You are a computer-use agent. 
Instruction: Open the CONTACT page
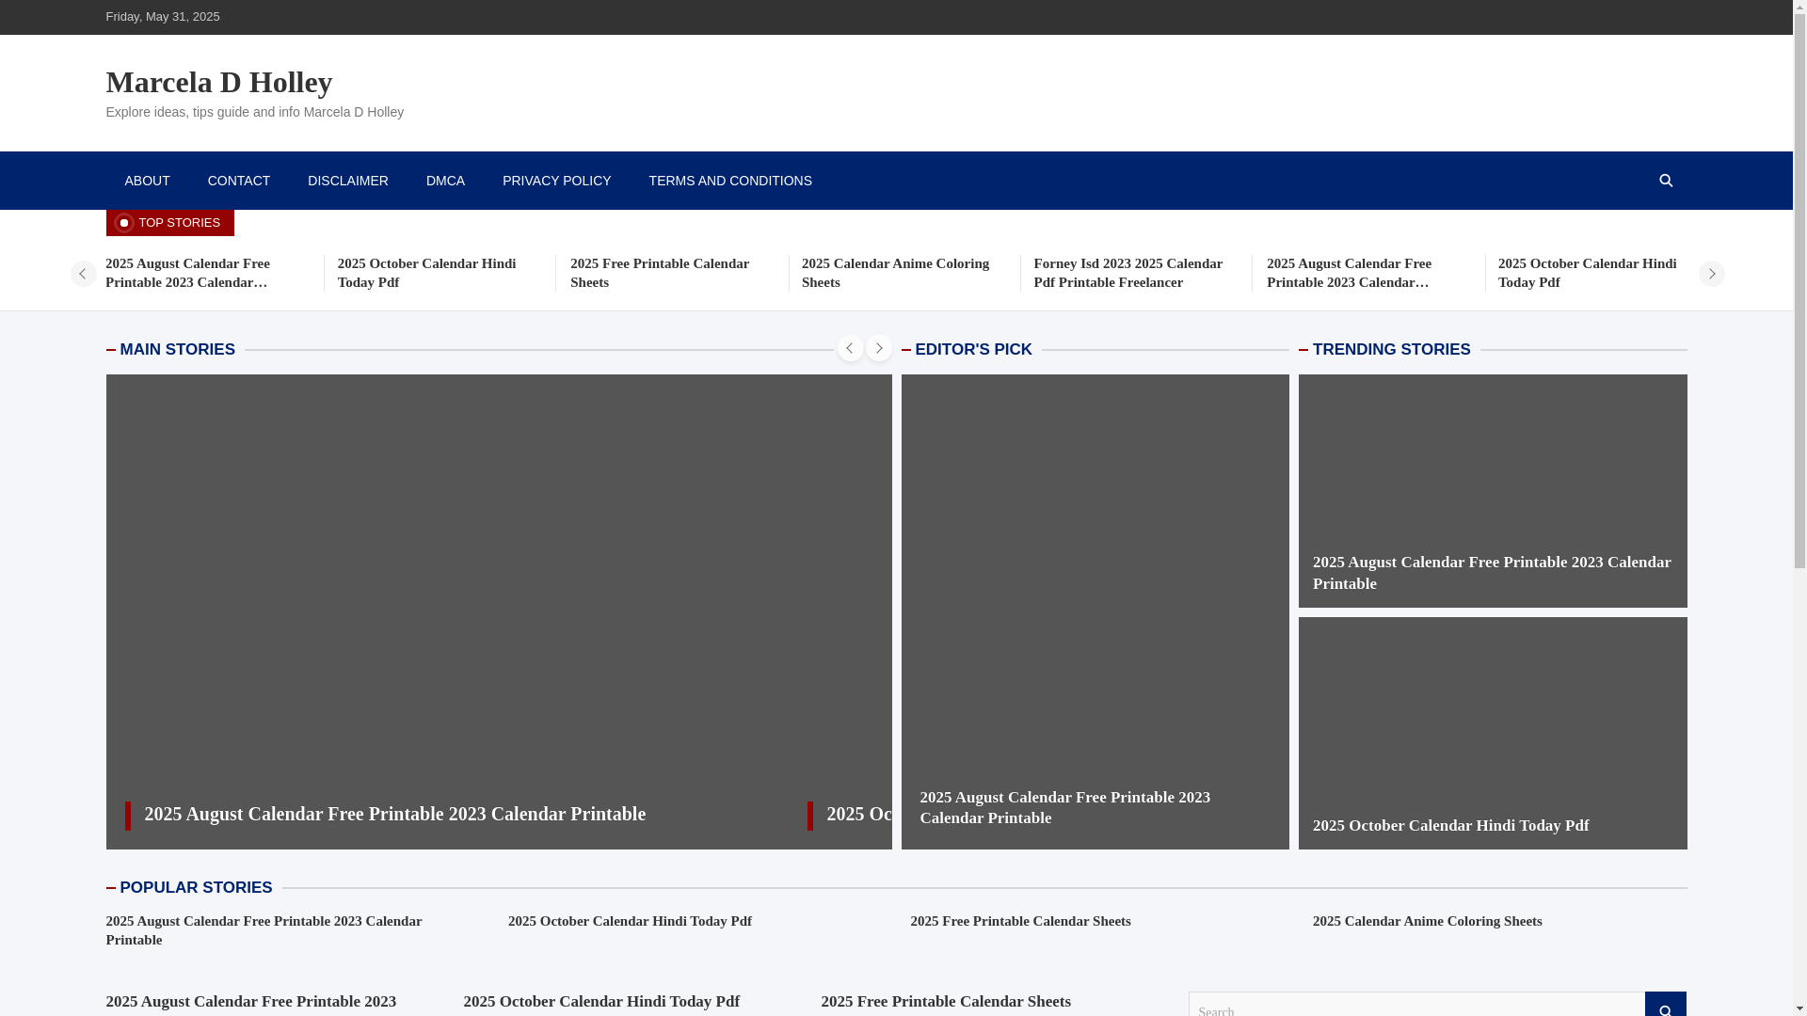pyautogui.click(x=238, y=181)
